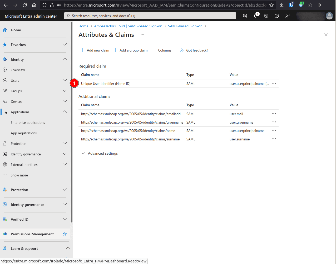
Task: Bookmark this page with the star icon
Action: click(x=271, y=5)
